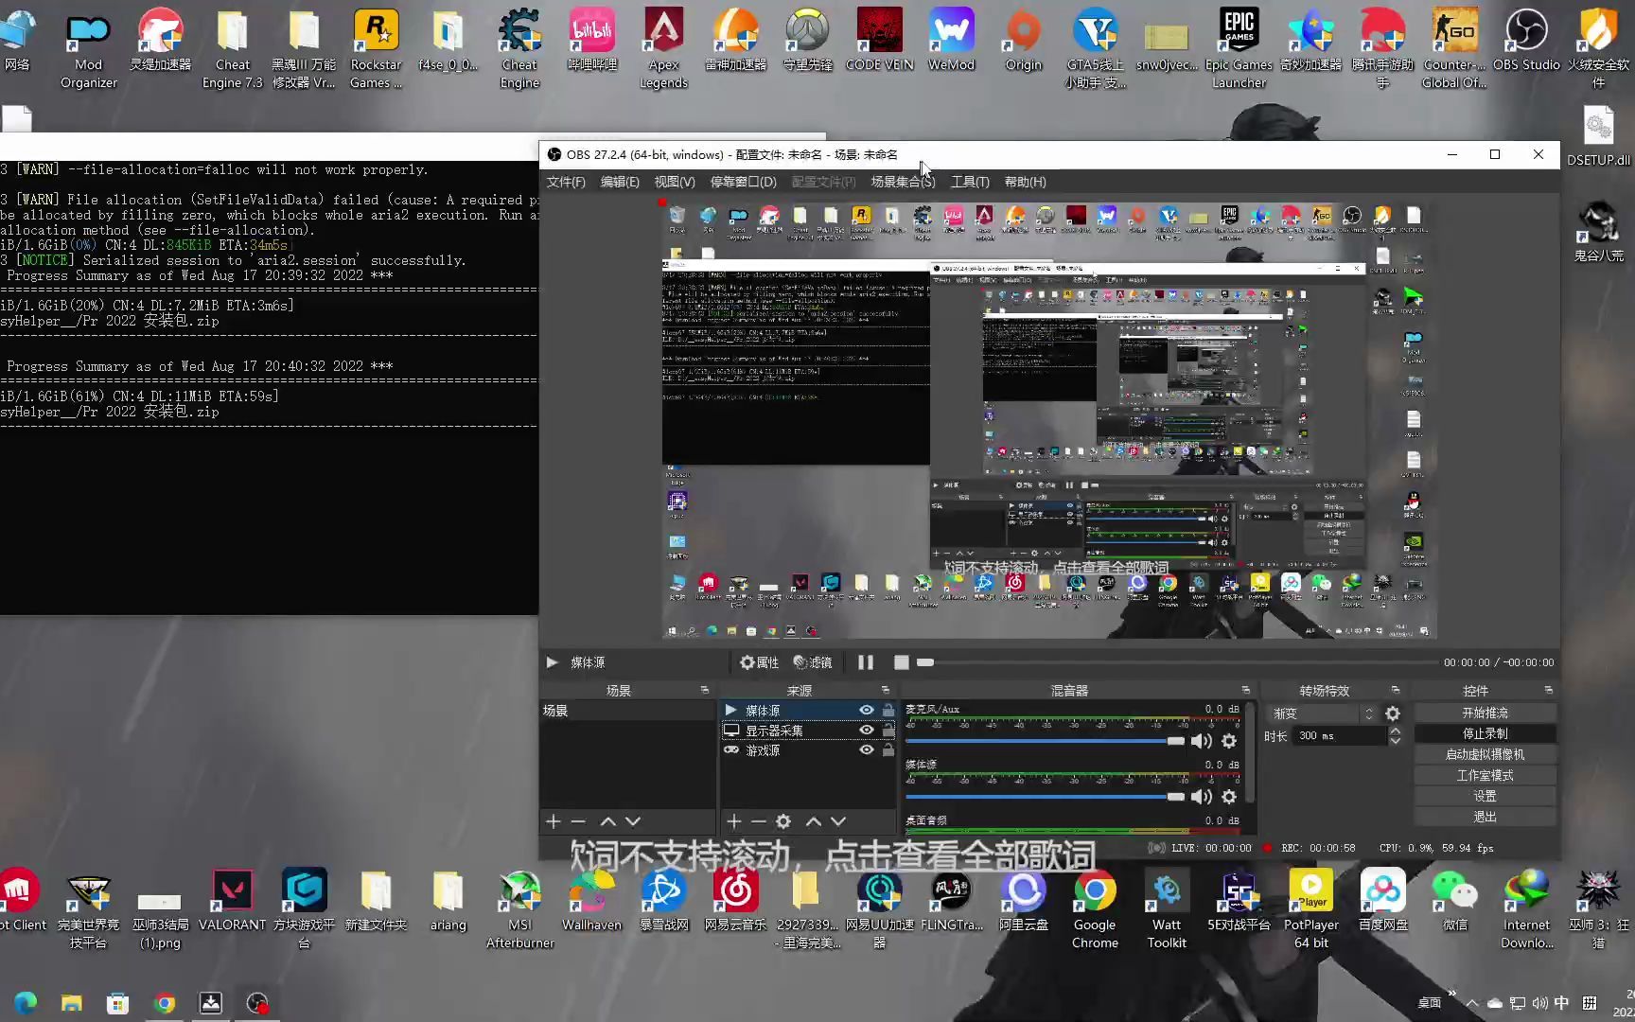Click the 停止录制 button
This screenshot has height=1022, width=1635.
tap(1485, 733)
